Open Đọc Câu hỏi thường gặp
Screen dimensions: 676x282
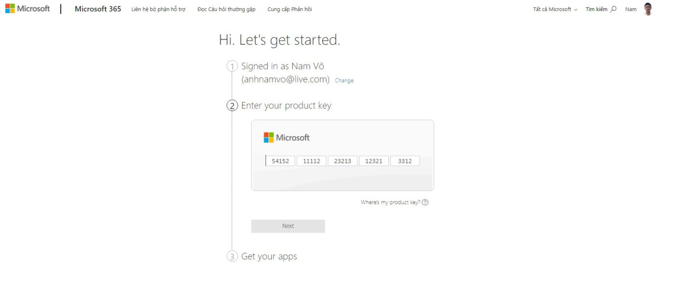tap(226, 9)
